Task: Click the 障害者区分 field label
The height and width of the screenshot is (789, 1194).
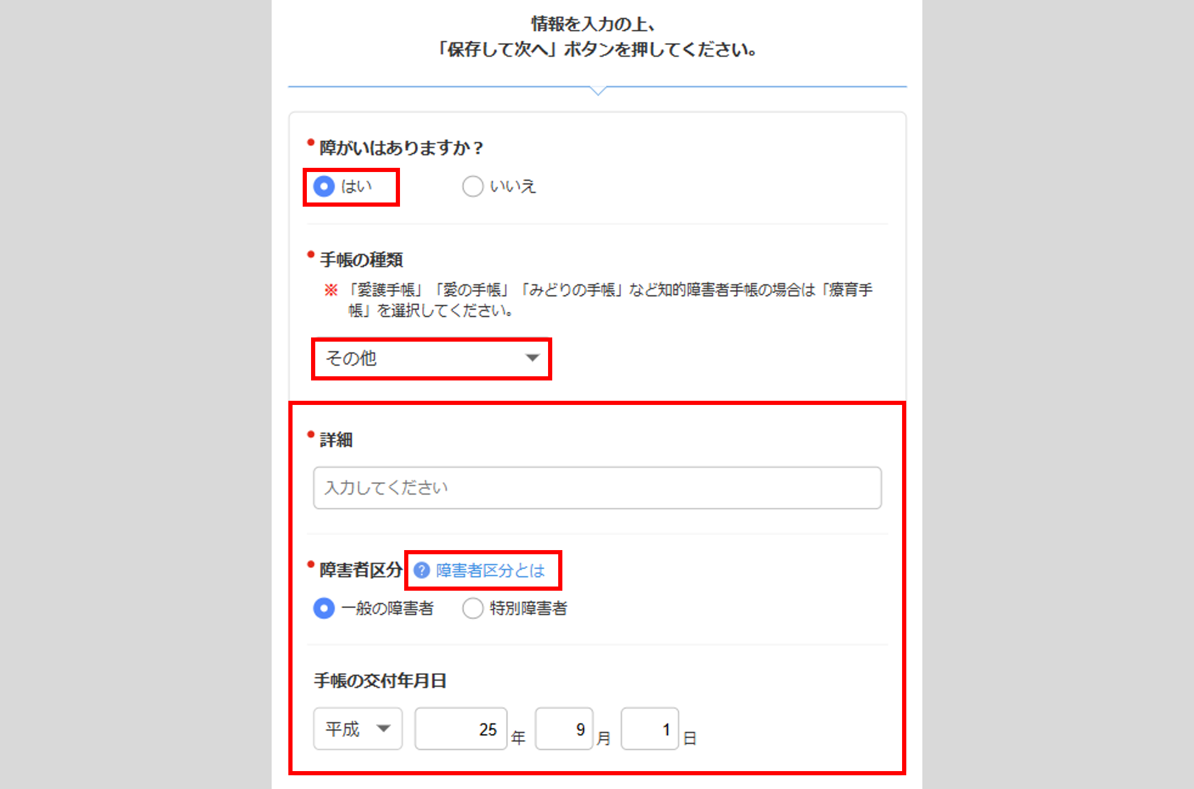Action: click(x=361, y=570)
